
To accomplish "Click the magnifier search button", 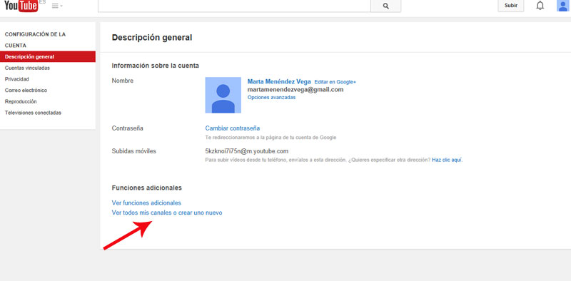I will point(386,6).
